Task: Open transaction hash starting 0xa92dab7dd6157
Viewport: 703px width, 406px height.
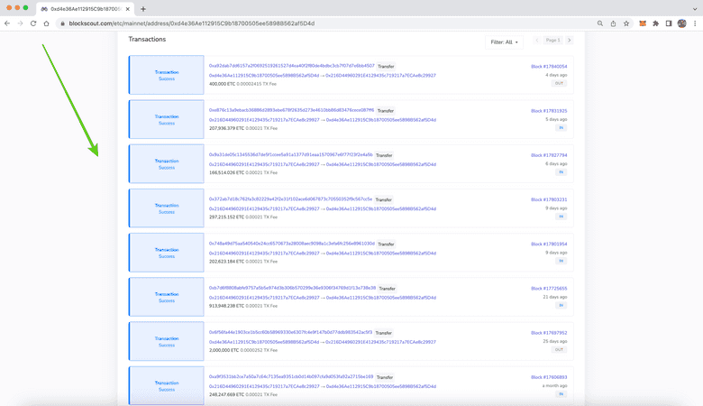Action: click(291, 66)
